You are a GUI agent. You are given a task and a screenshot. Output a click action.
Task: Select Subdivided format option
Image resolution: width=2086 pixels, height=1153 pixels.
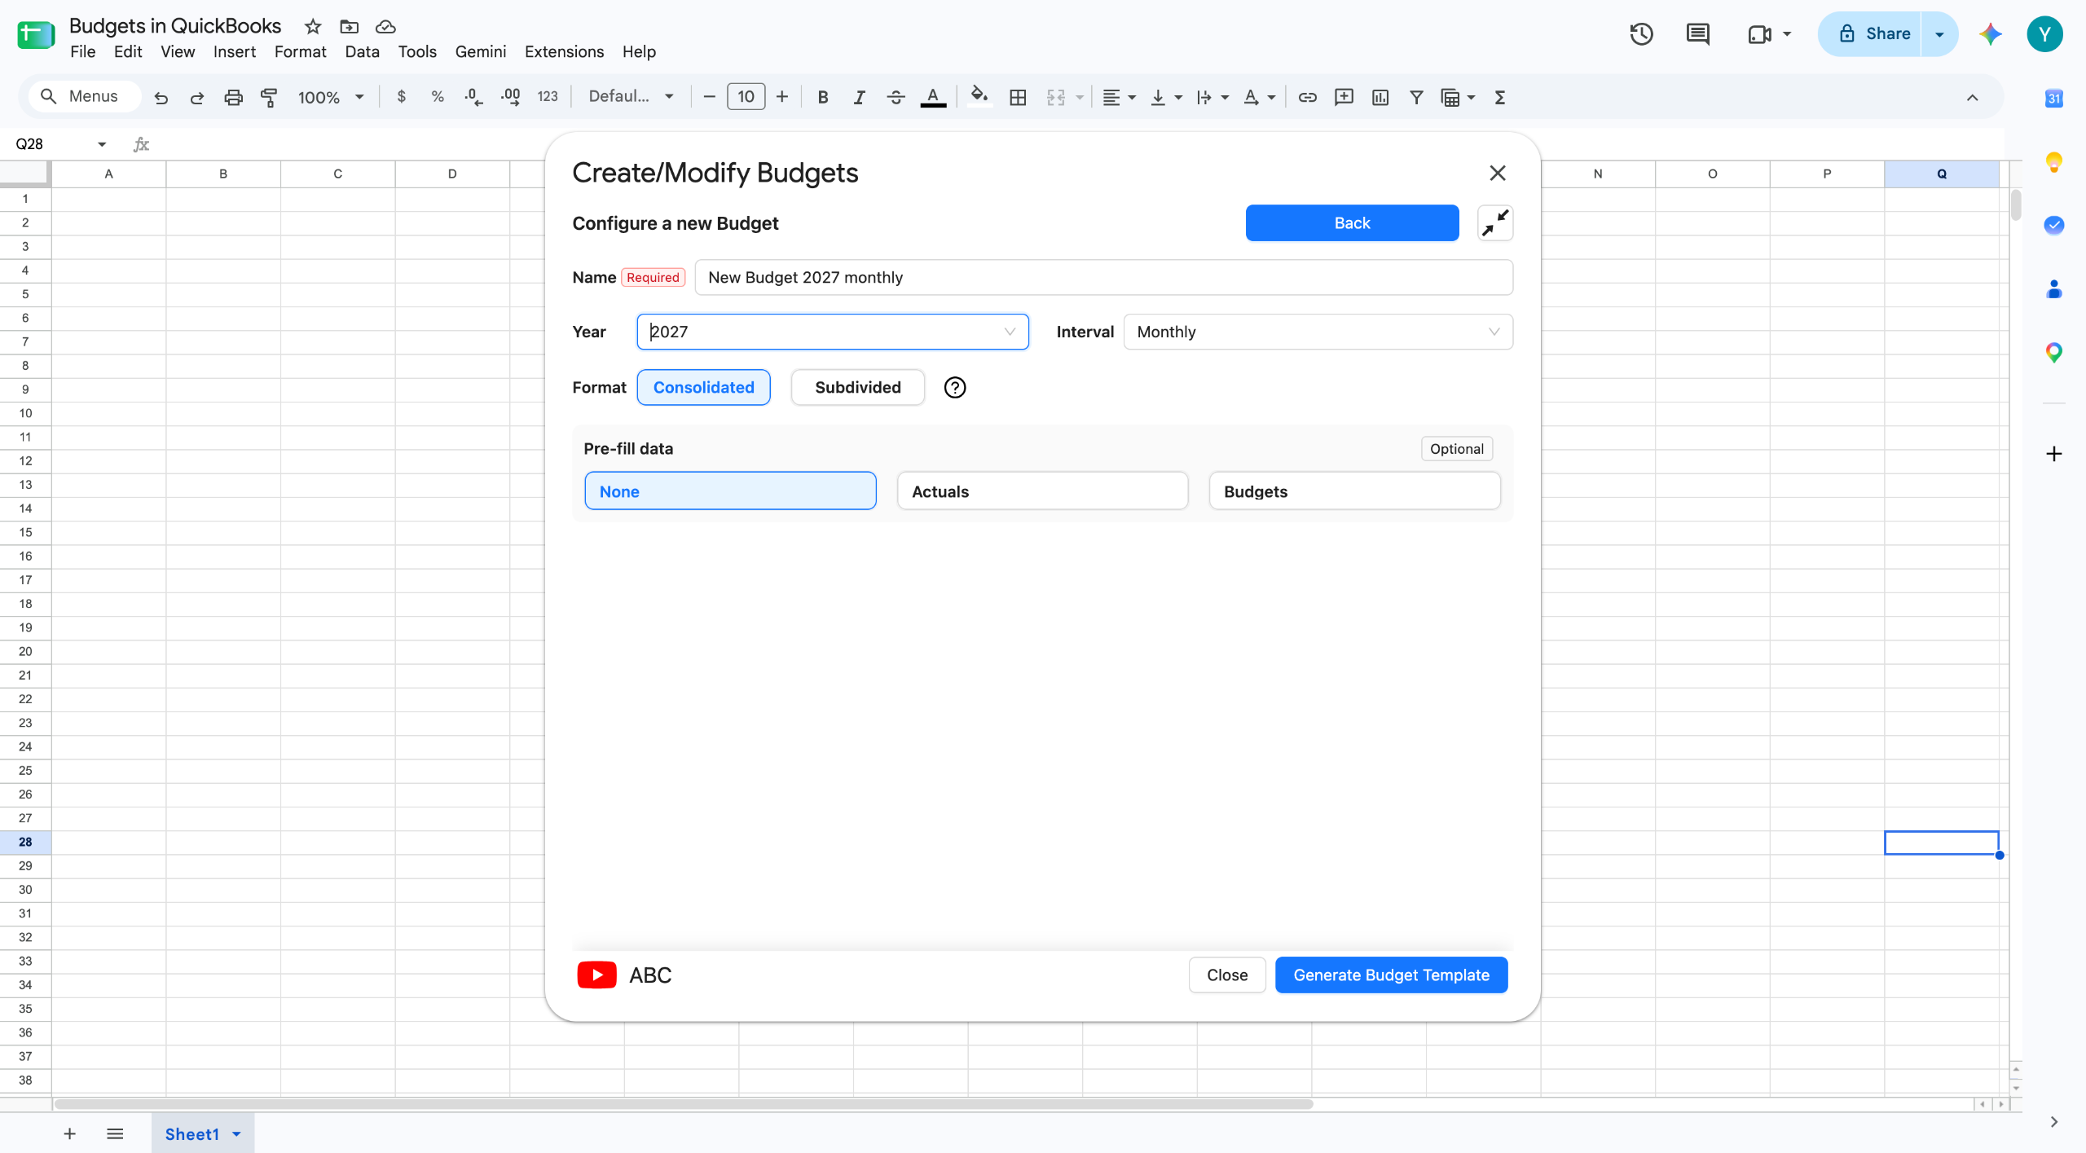(857, 387)
